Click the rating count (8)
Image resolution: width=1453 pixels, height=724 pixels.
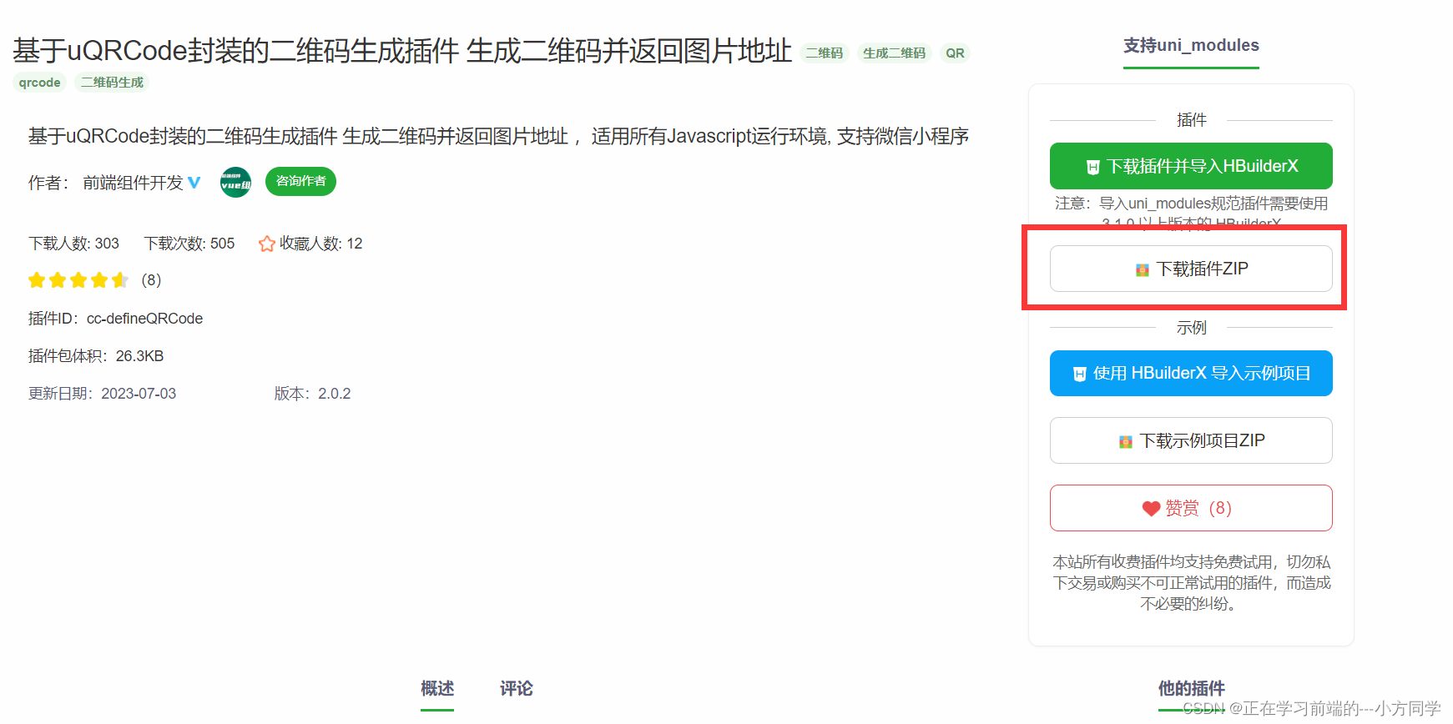pos(151,280)
